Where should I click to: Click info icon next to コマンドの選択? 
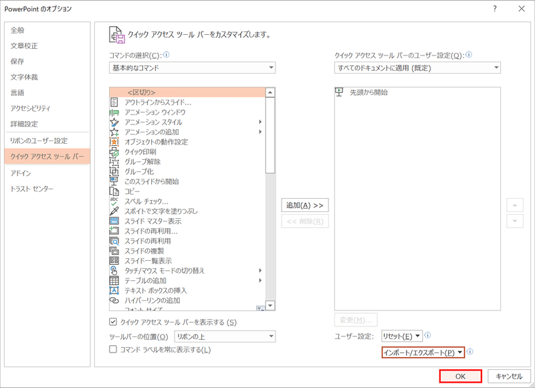(x=167, y=55)
